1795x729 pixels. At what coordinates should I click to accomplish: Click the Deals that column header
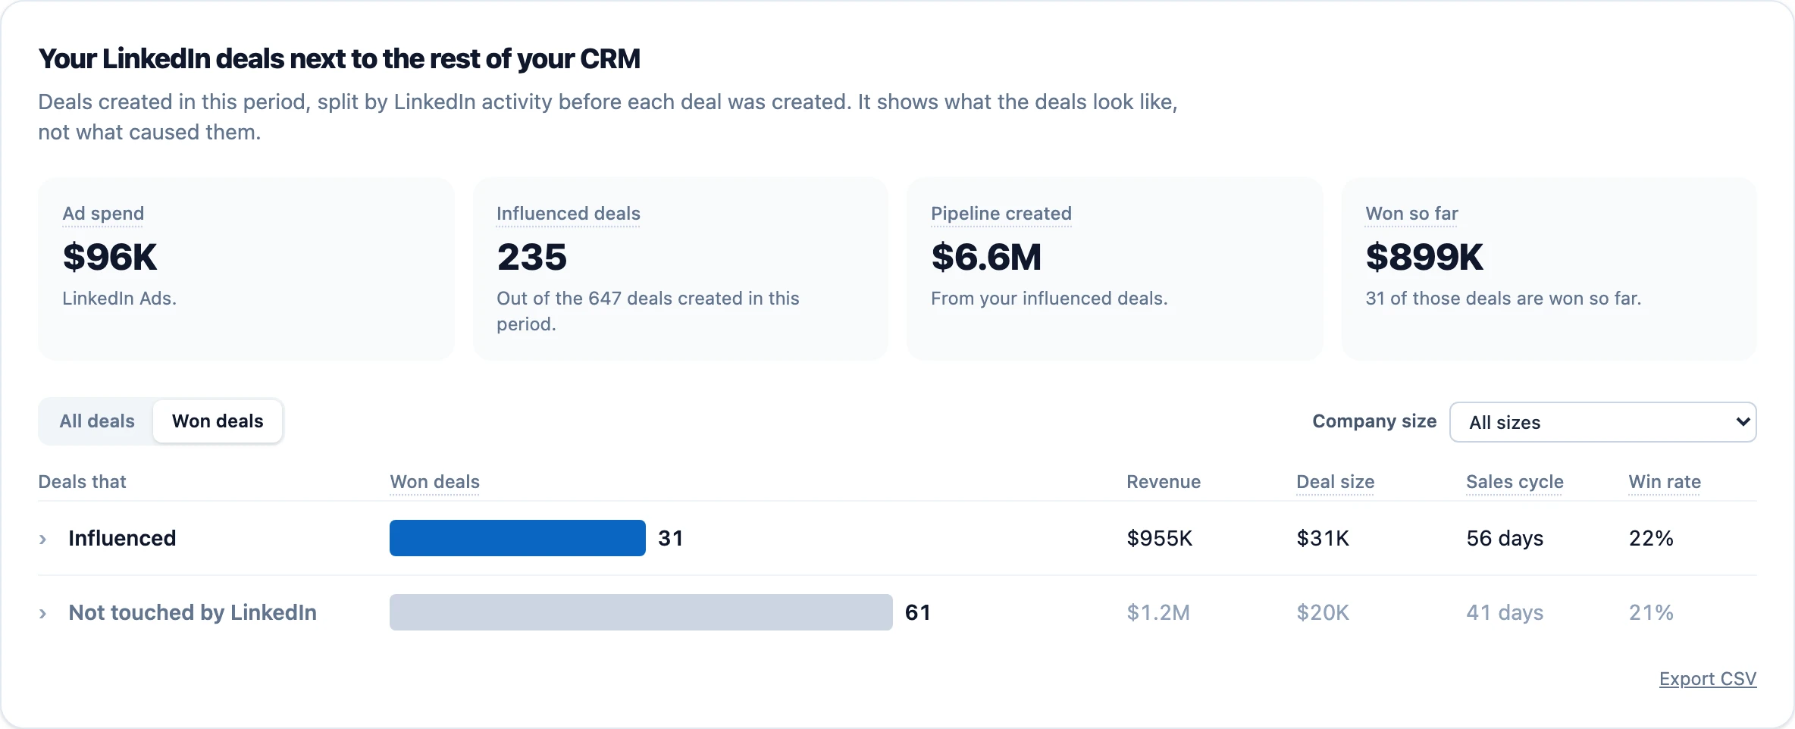coord(82,482)
